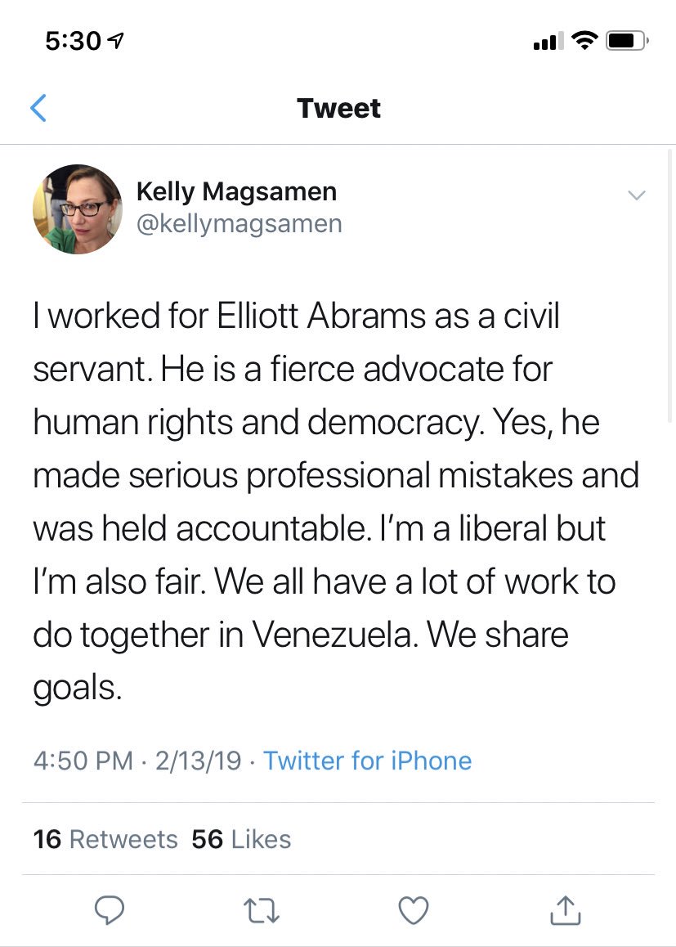Tap the Tweet header title
The image size is (676, 947).
[x=338, y=108]
